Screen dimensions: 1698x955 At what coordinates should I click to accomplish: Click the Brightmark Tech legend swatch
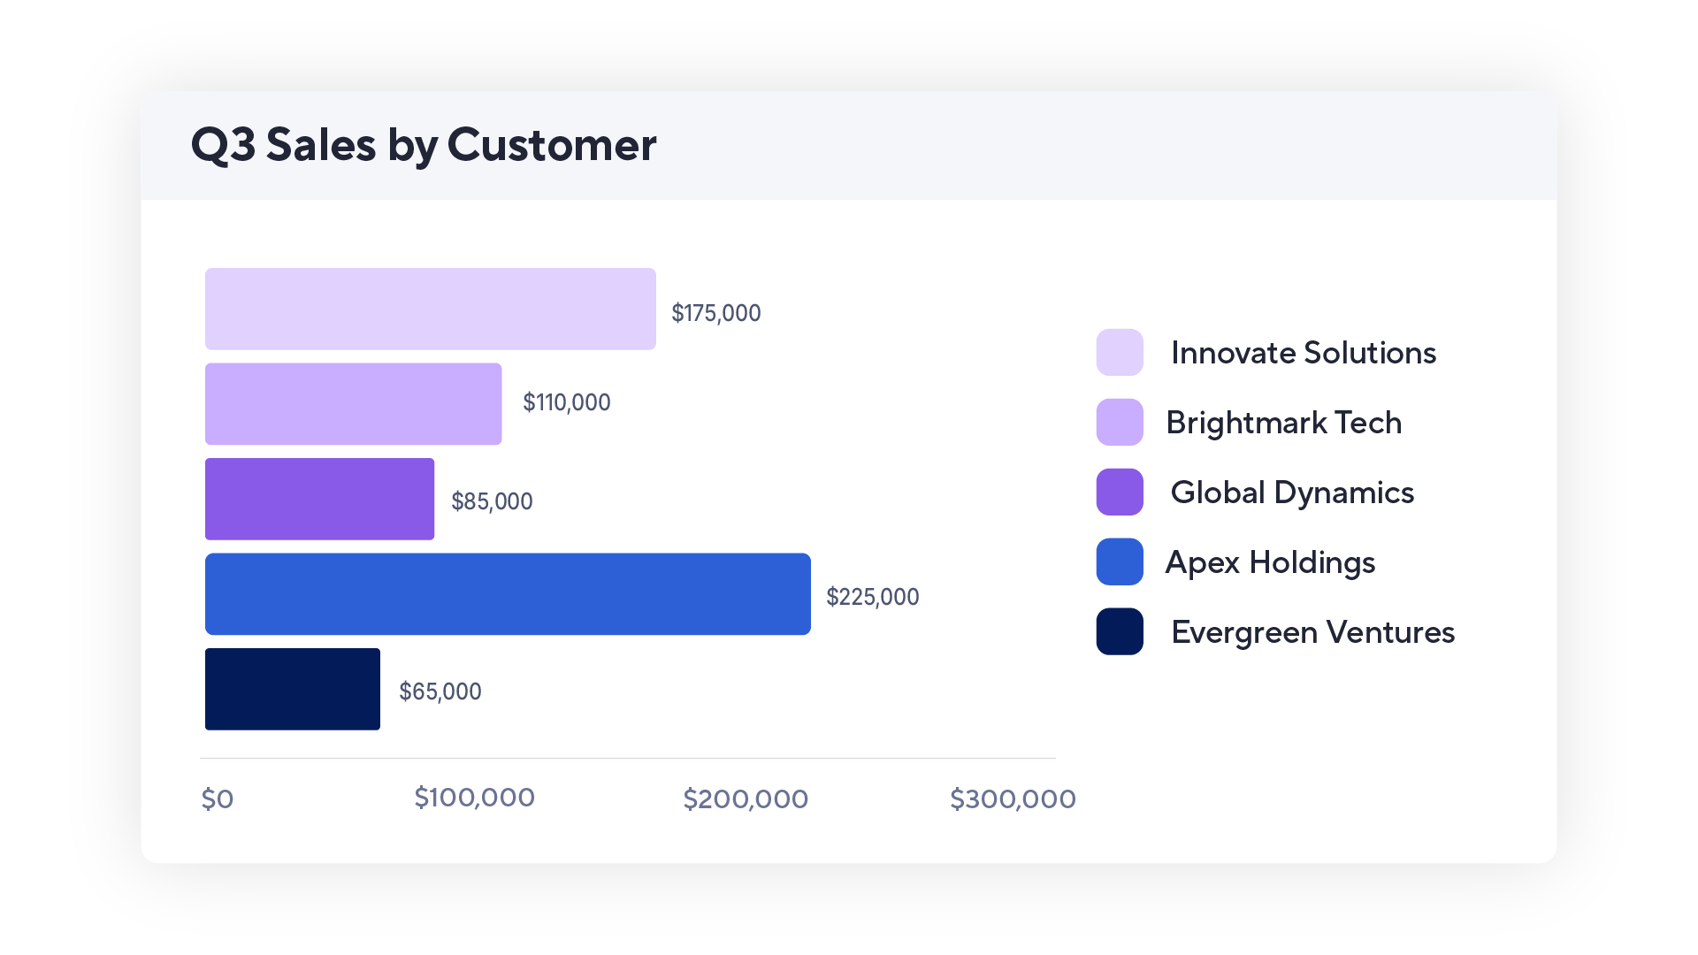pyautogui.click(x=1119, y=422)
